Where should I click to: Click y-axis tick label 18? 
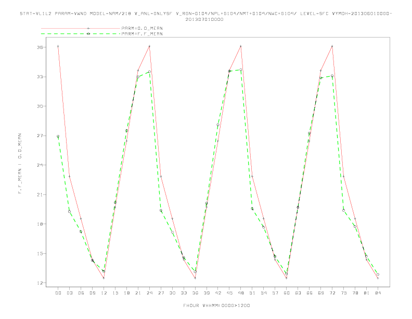[40, 224]
